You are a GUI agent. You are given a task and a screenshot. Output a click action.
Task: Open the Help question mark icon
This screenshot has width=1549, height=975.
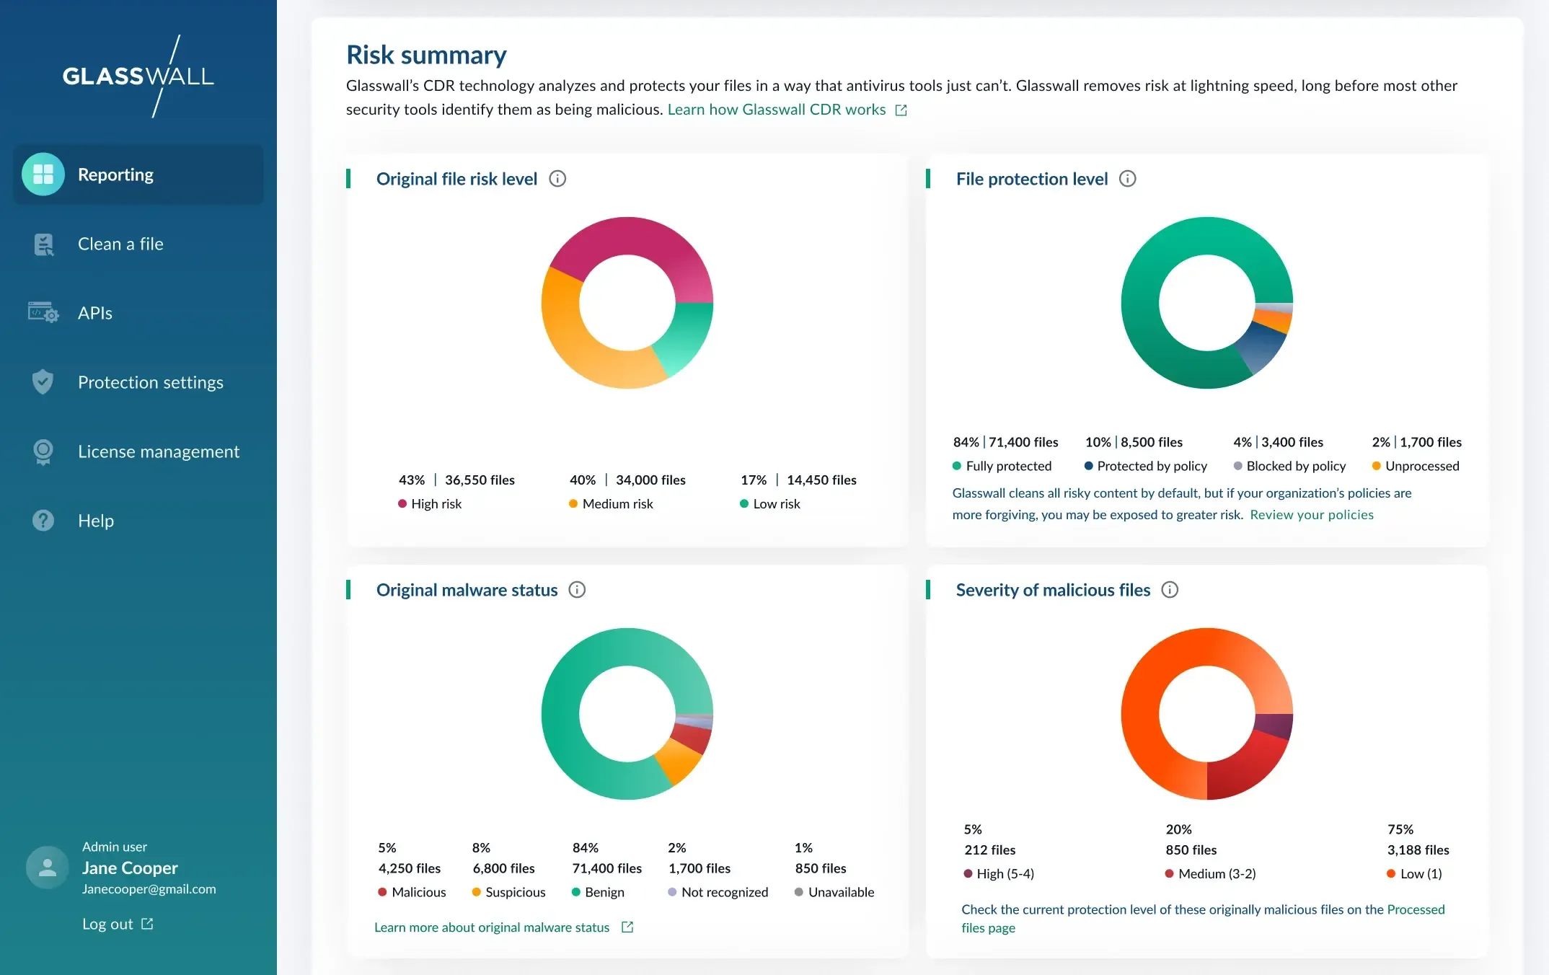click(x=43, y=520)
